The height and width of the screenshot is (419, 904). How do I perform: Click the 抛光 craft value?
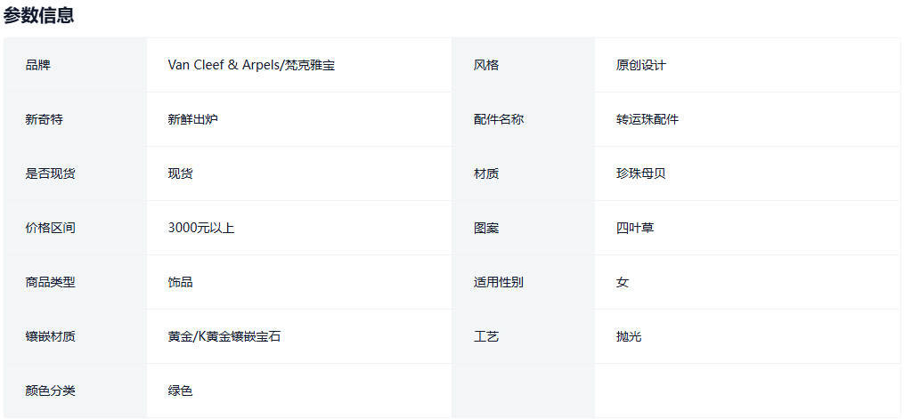click(628, 336)
